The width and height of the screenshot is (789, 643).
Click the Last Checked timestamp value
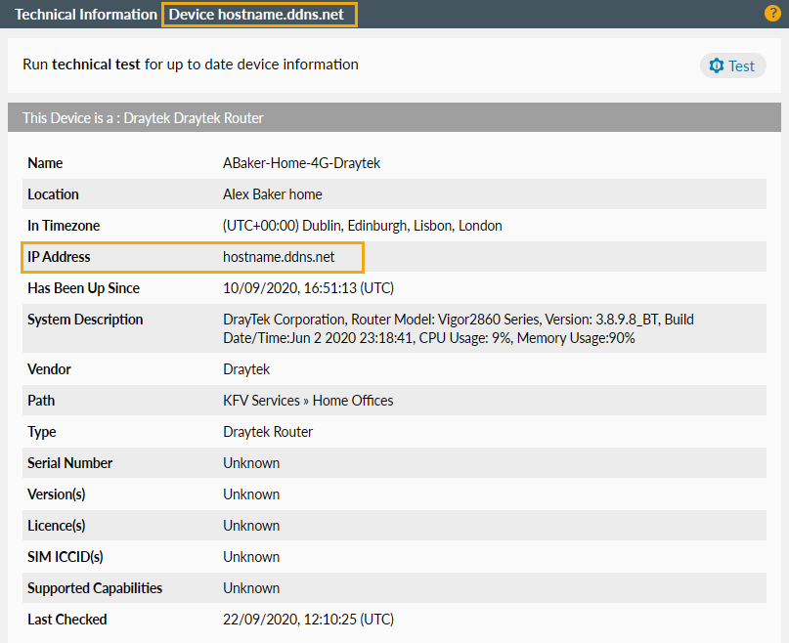point(308,619)
